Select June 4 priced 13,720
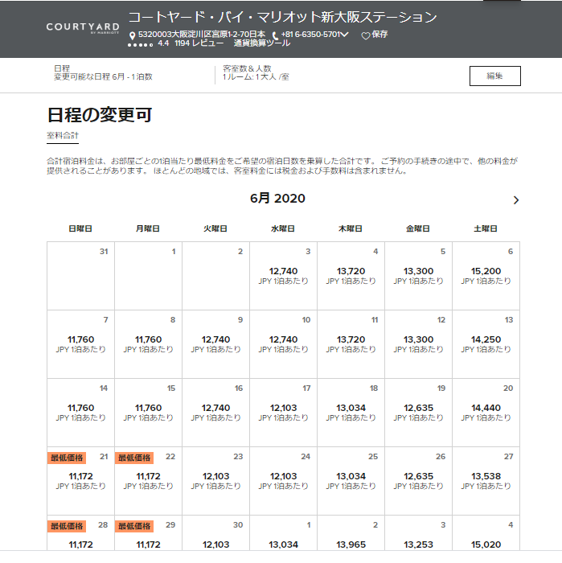The height and width of the screenshot is (563, 562). point(351,276)
